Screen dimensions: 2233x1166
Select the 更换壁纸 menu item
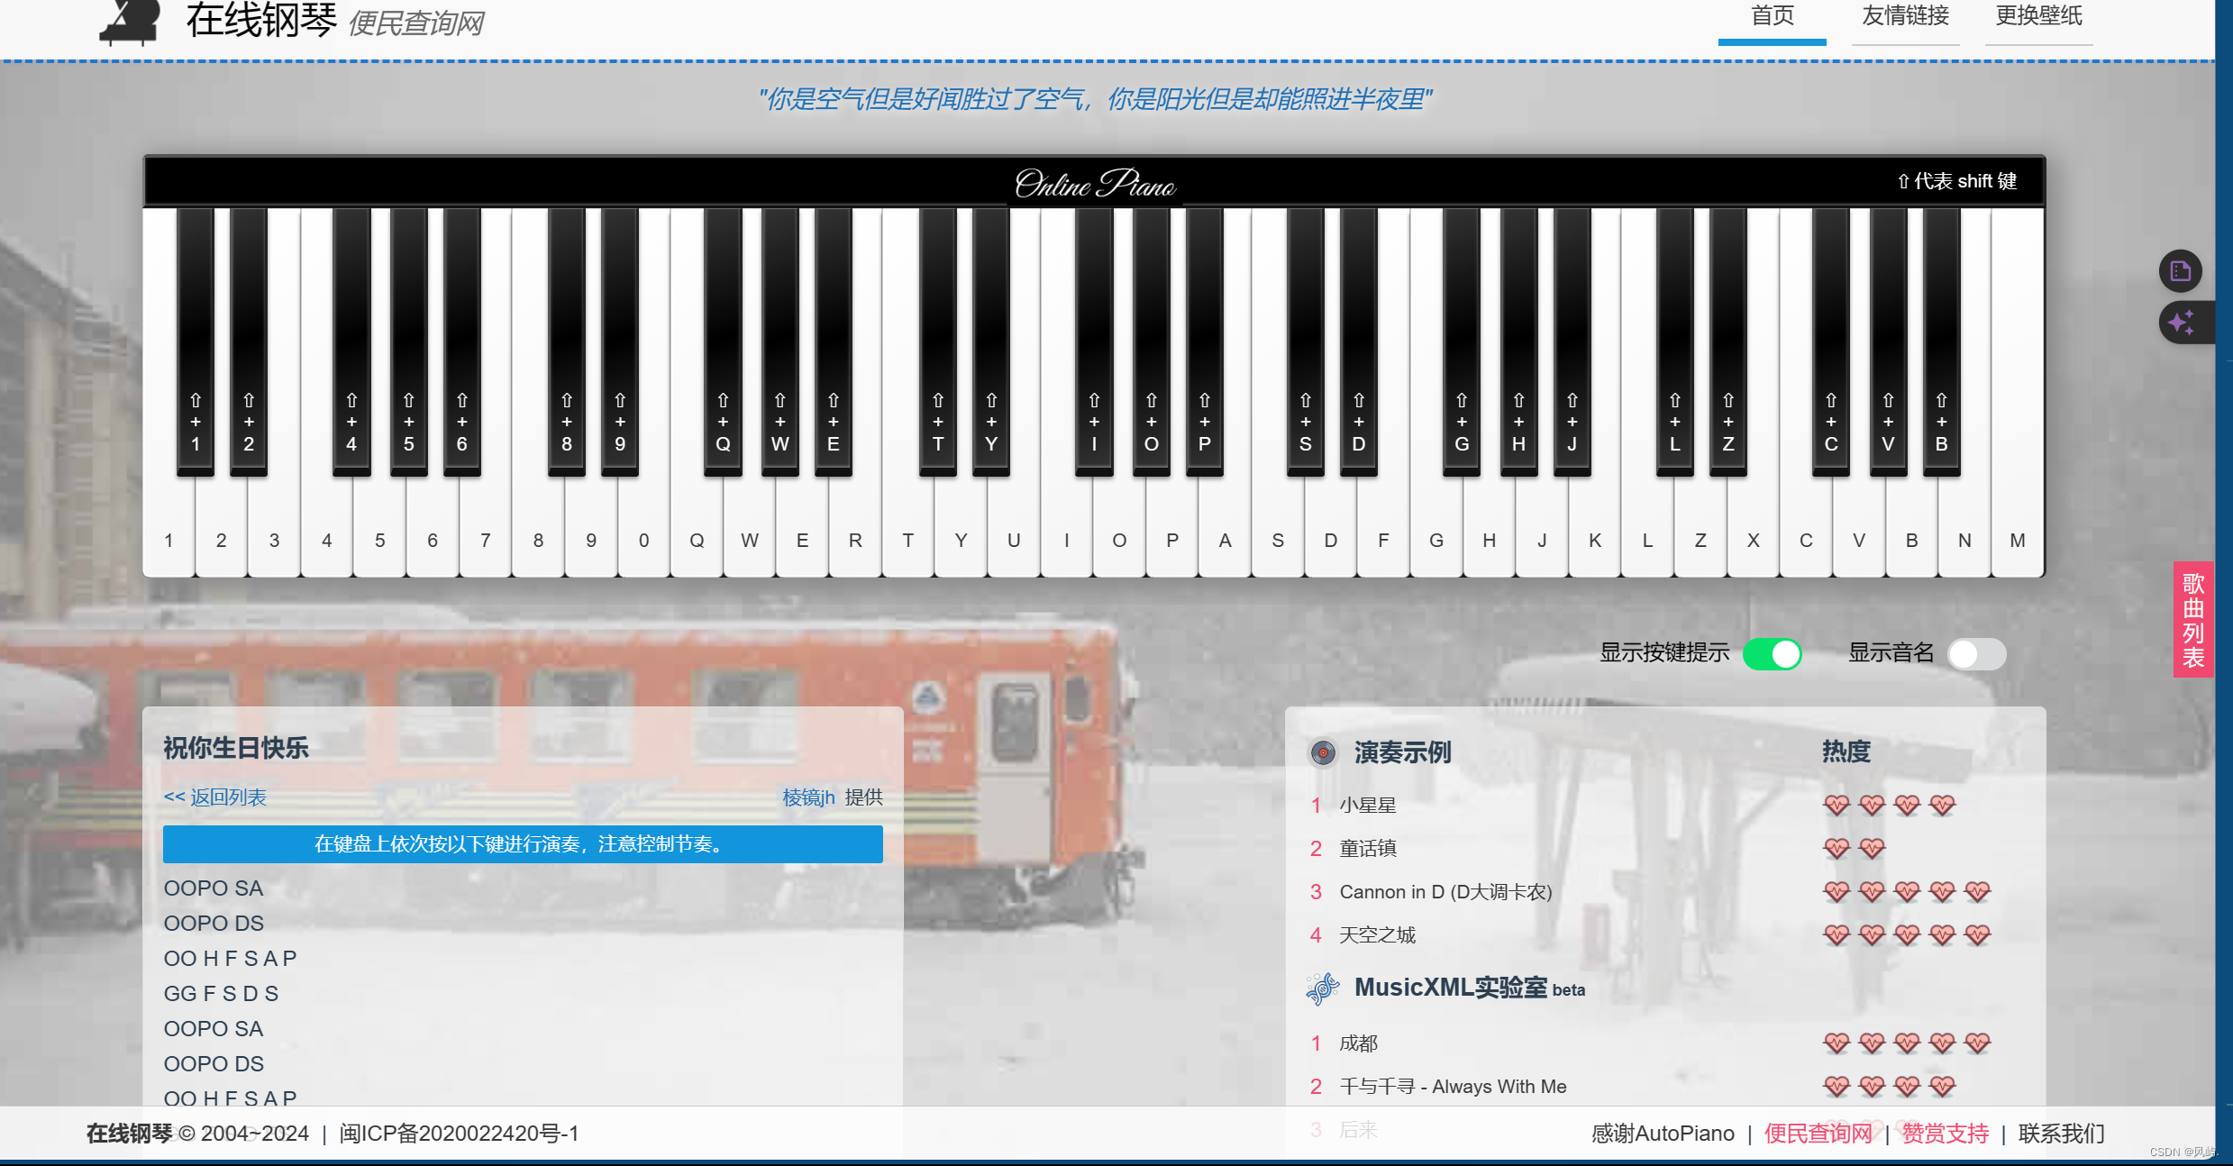(2038, 16)
